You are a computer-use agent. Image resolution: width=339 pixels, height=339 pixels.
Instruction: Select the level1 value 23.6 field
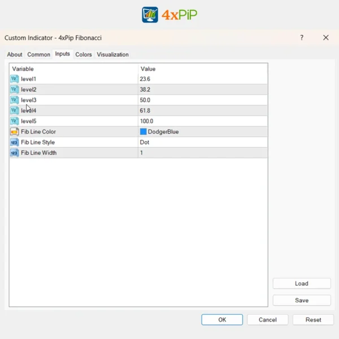(145, 79)
